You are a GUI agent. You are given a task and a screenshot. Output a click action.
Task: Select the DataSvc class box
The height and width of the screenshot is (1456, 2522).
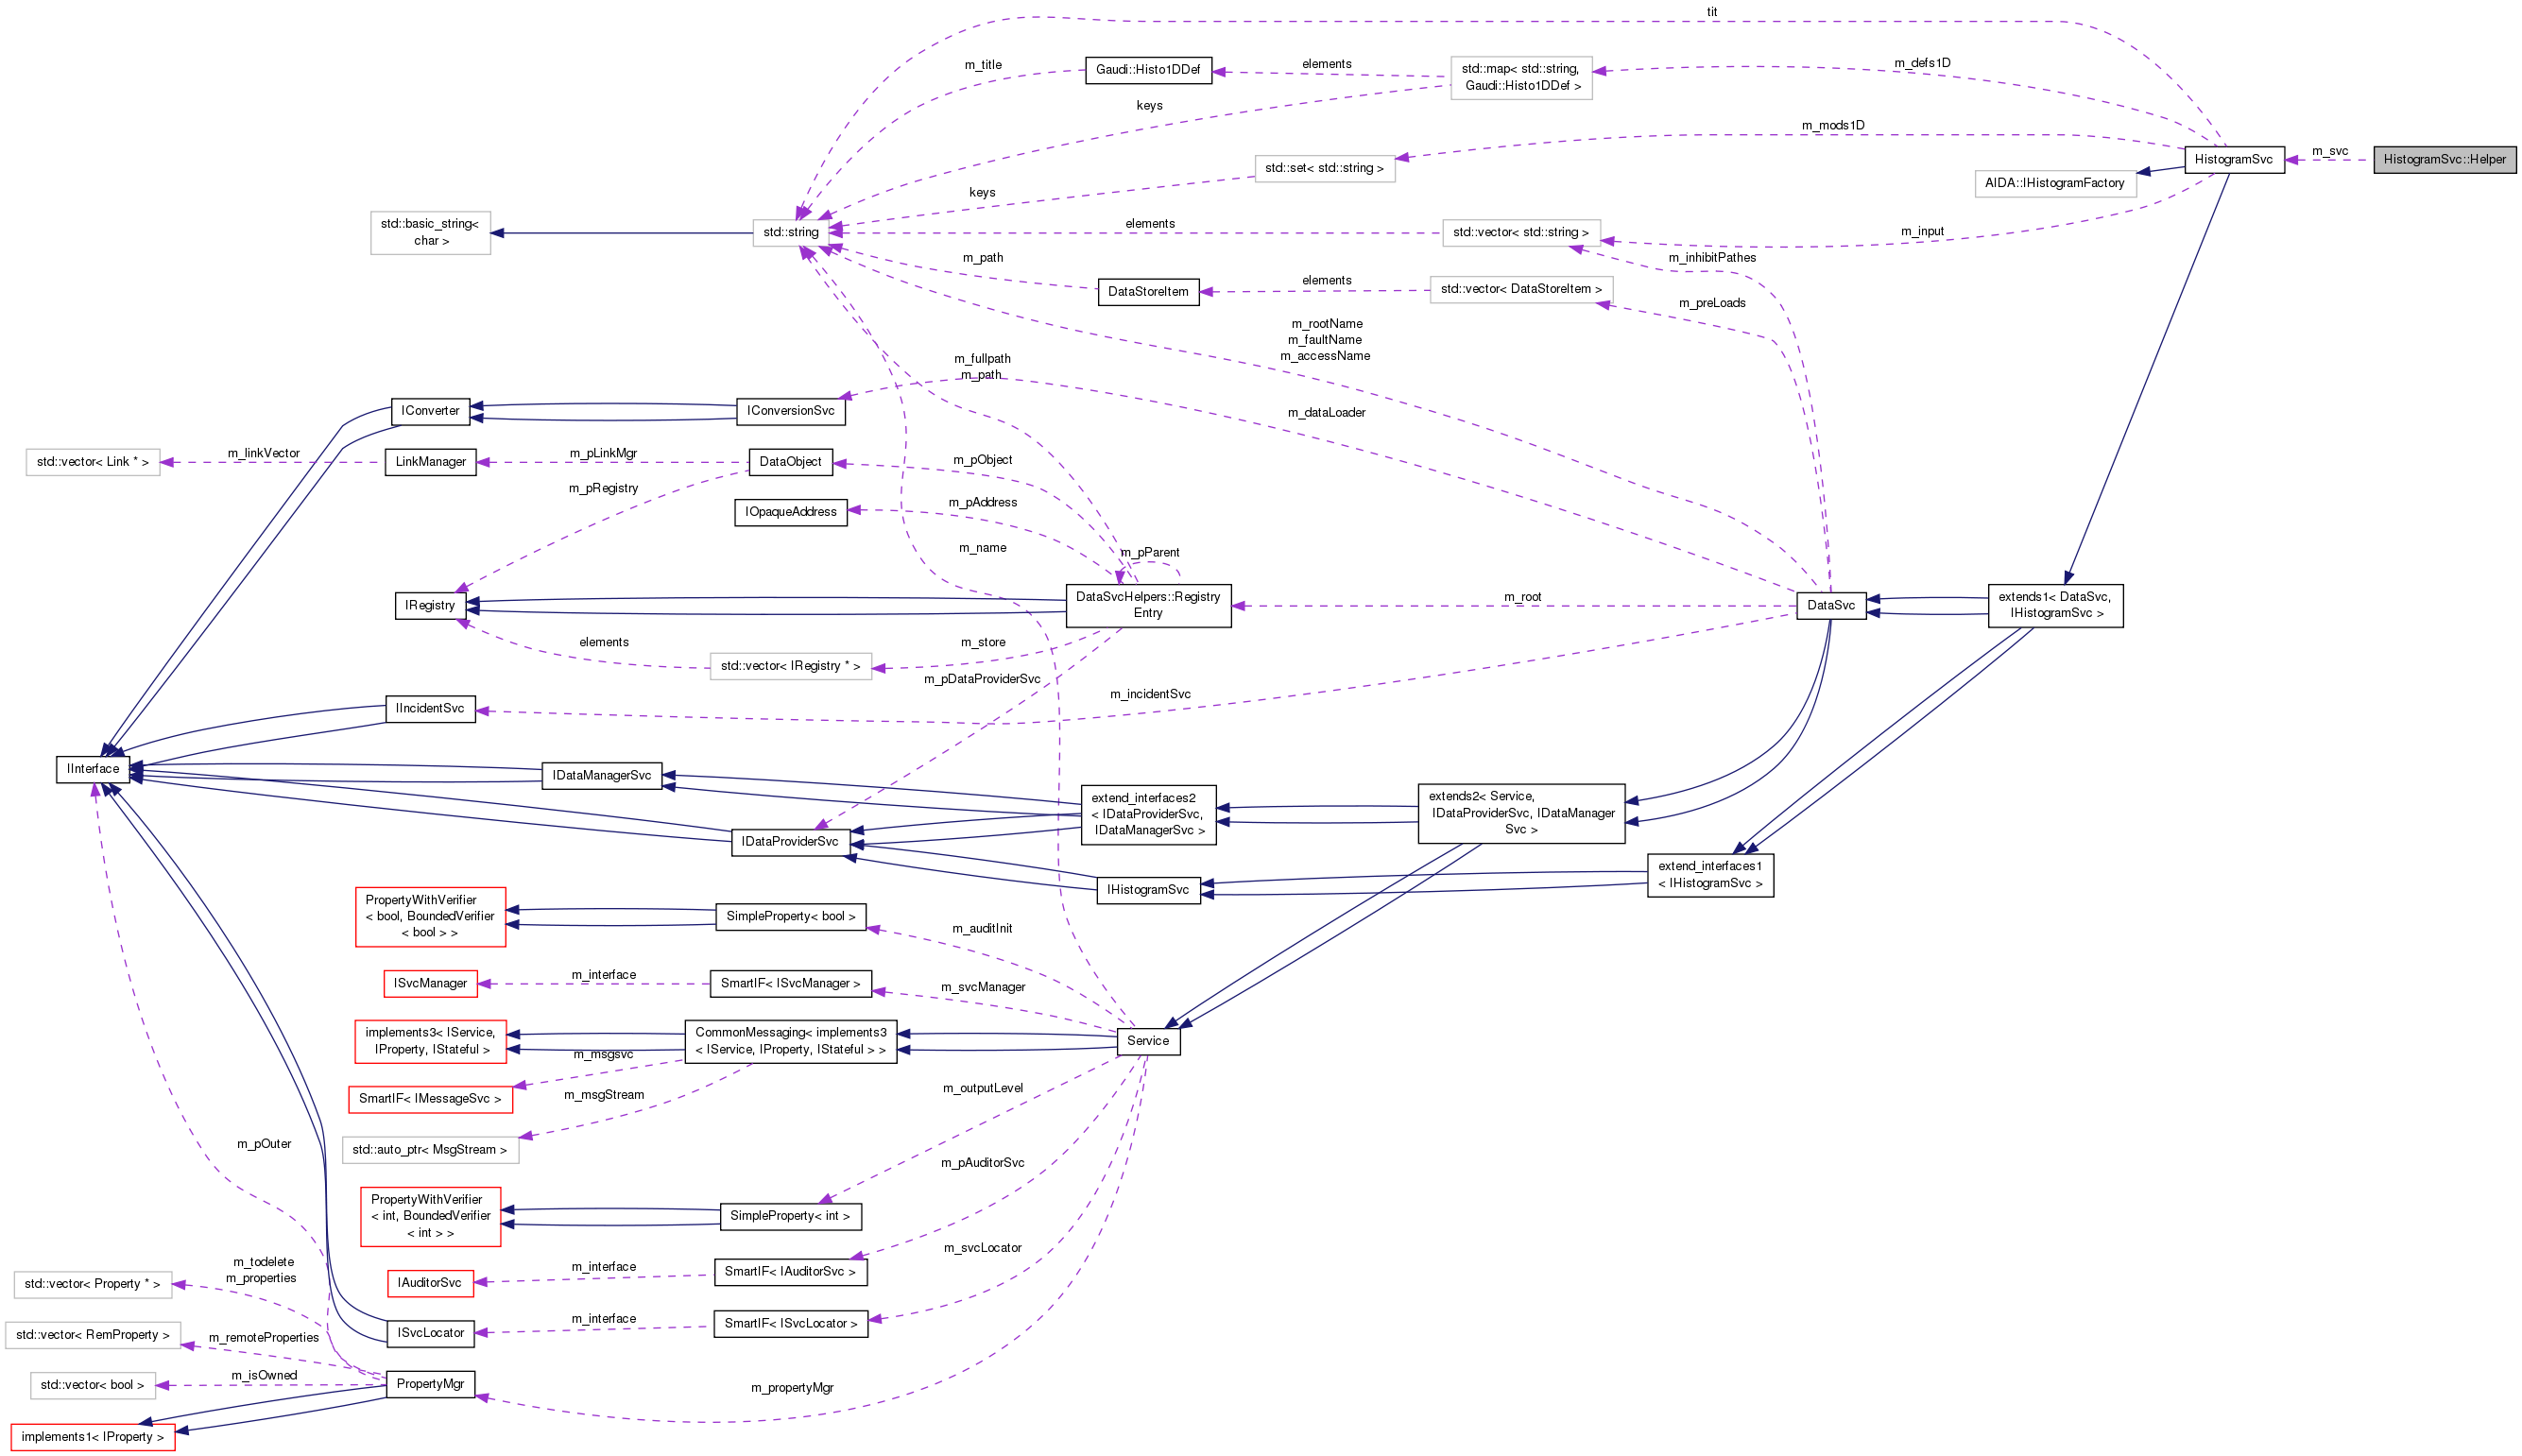1831,604
